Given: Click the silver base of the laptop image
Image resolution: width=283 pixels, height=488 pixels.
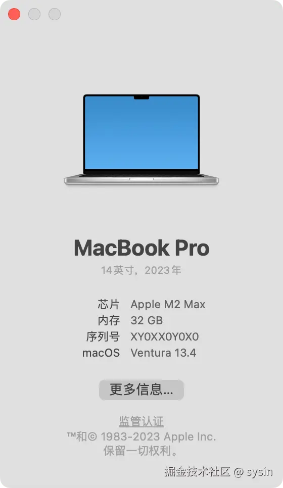Looking at the screenshot, I should coord(141,180).
